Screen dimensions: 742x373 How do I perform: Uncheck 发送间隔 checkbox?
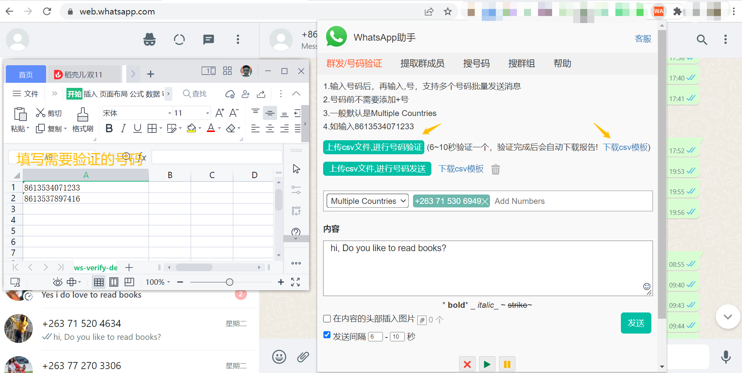(x=327, y=335)
